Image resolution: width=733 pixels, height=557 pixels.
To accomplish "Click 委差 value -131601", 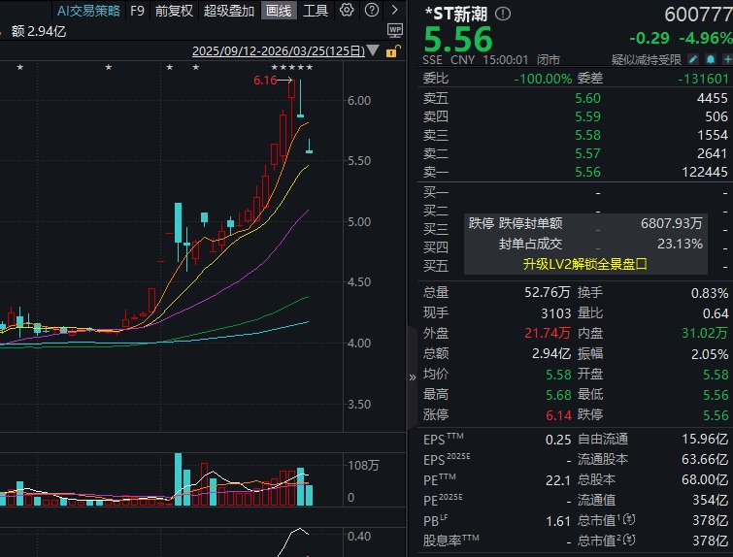I will (703, 79).
